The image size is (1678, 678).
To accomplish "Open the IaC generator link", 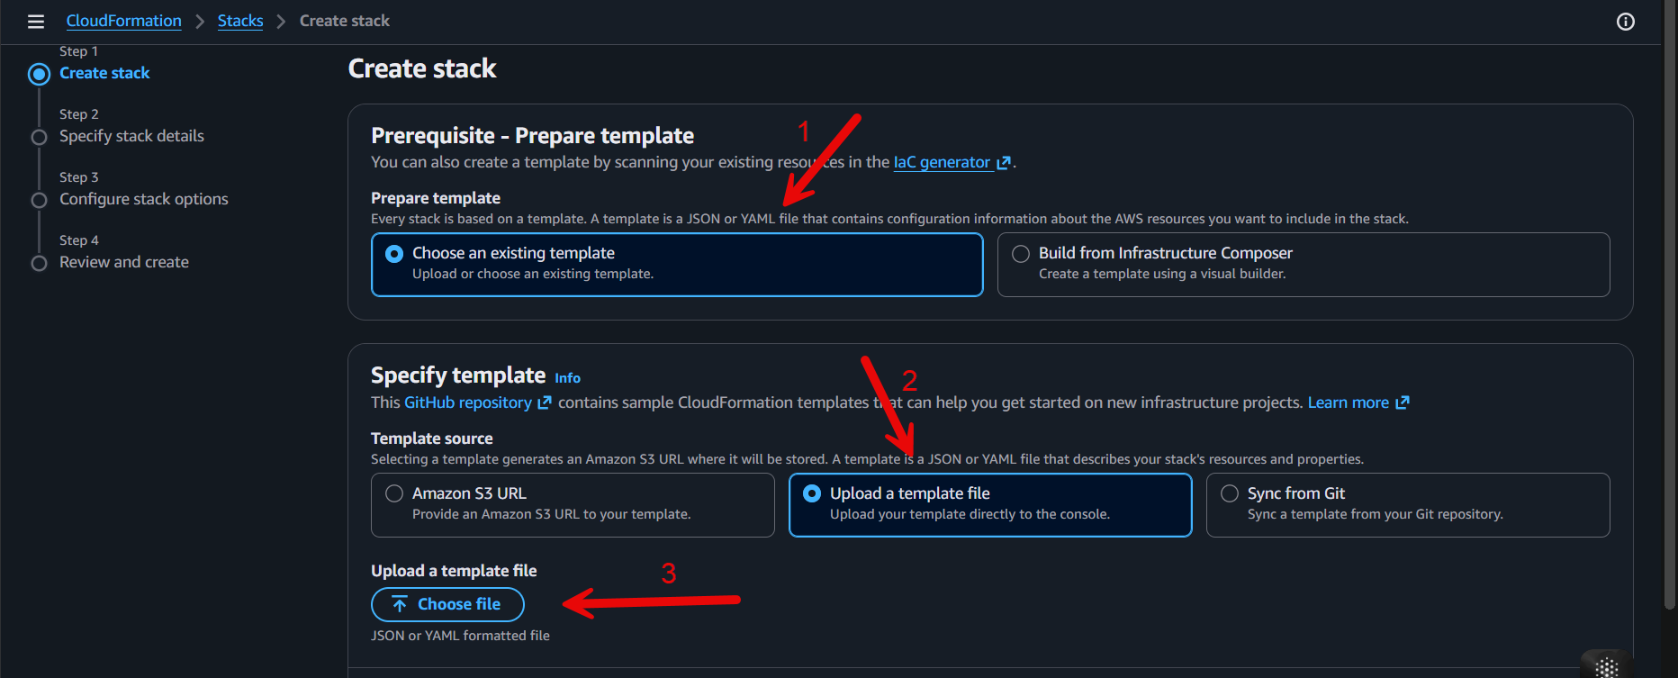I will (x=942, y=162).
